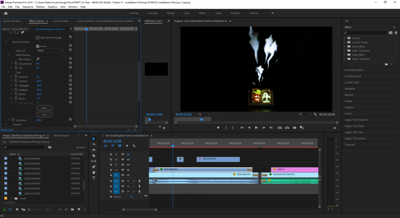
Task: Go to In point in Program monitor
Action: [242, 128]
